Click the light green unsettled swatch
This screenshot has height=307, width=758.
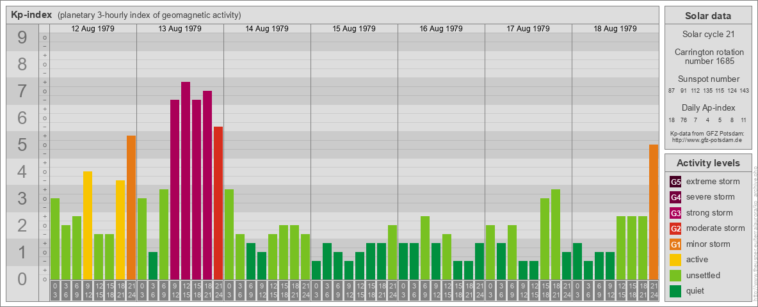coord(675,276)
